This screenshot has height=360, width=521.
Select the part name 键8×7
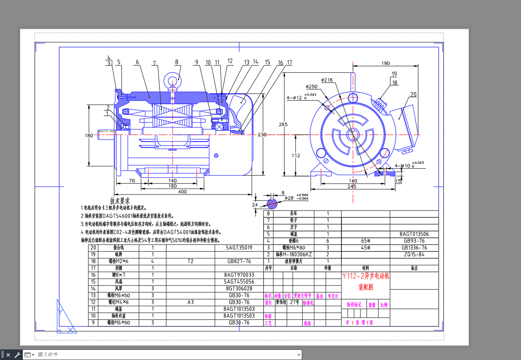(x=119, y=275)
